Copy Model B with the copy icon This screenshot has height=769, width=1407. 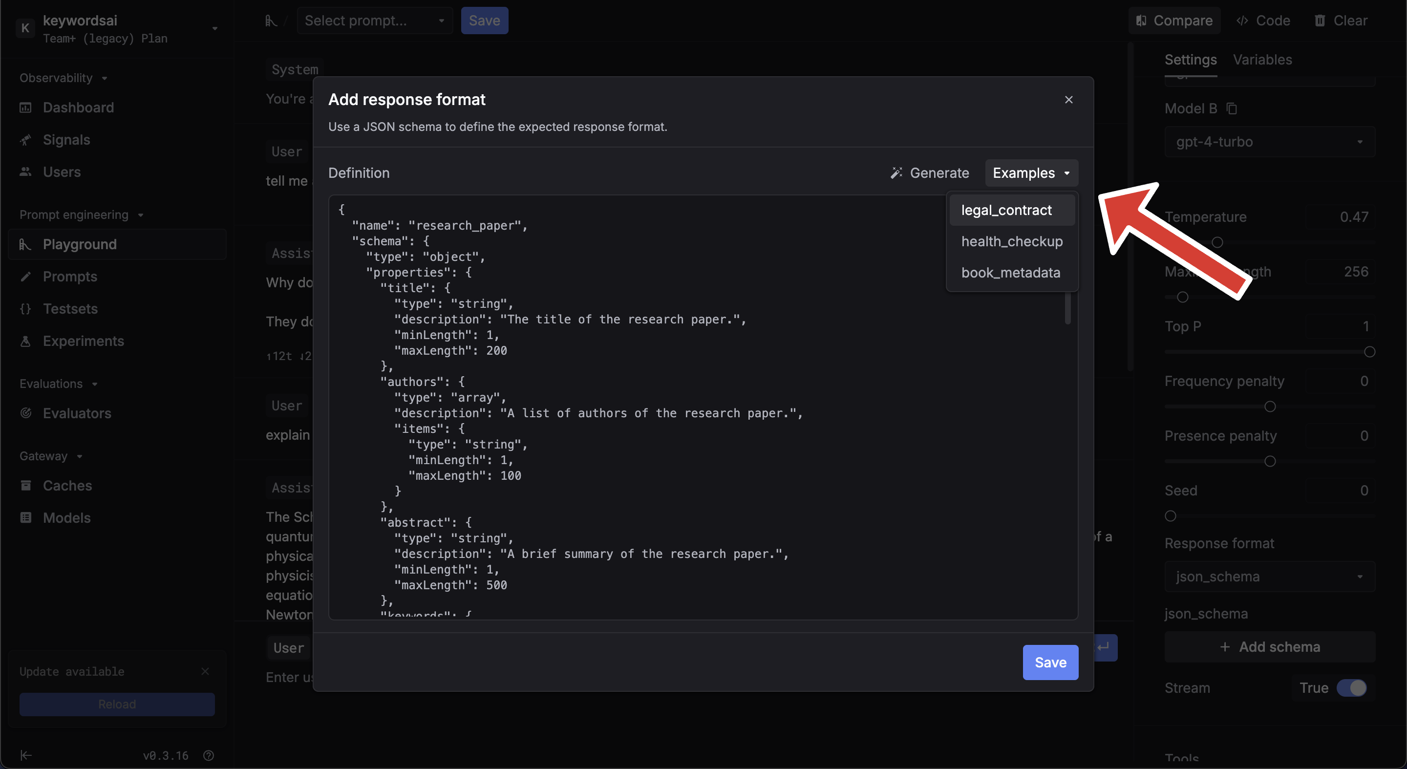tap(1231, 108)
